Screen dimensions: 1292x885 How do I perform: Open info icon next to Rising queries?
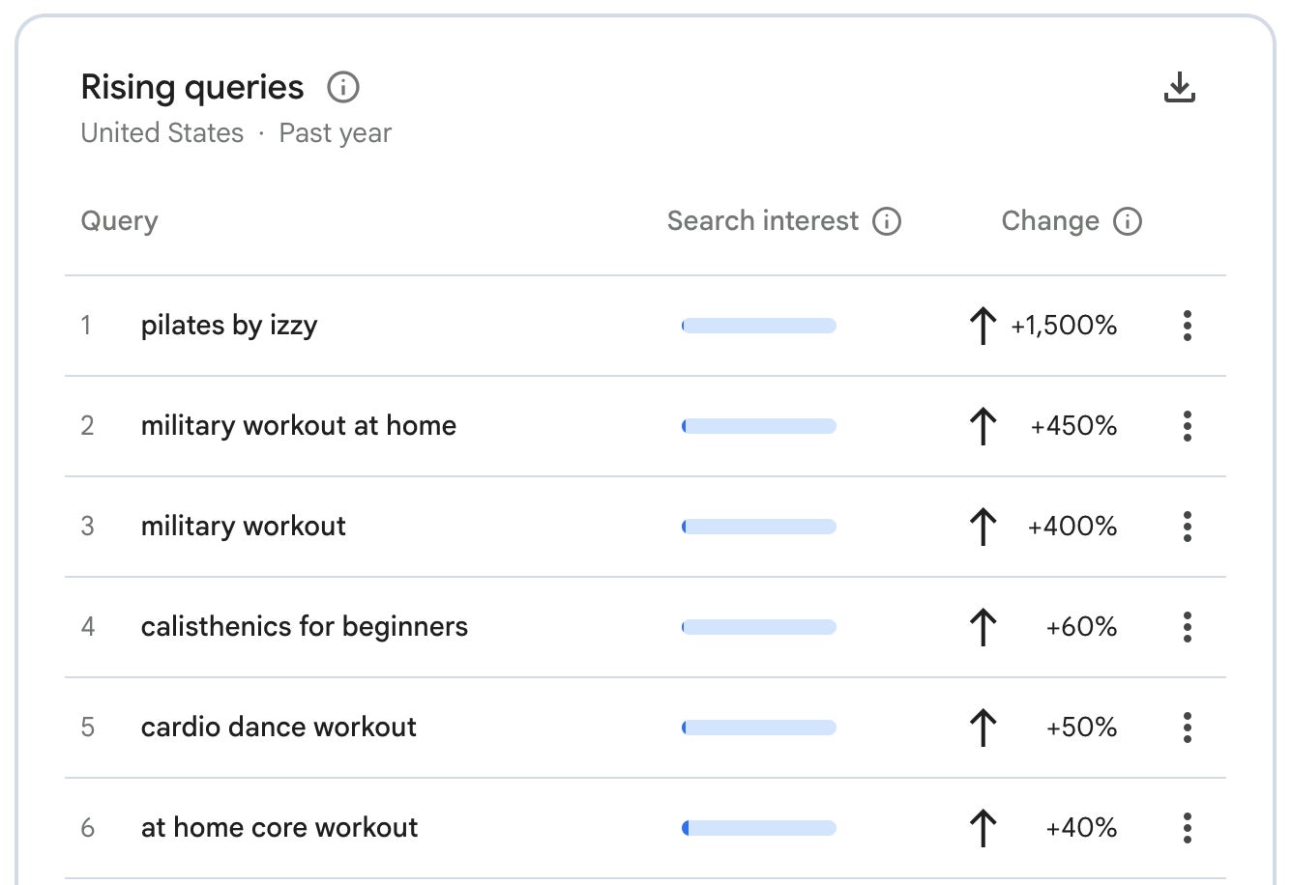(343, 88)
